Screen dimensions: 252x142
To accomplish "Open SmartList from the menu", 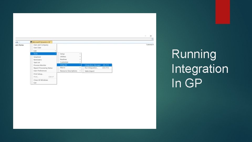I will coord(44,57).
